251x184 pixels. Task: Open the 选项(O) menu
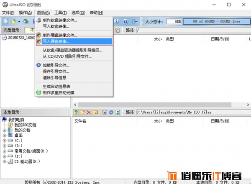click(78, 13)
